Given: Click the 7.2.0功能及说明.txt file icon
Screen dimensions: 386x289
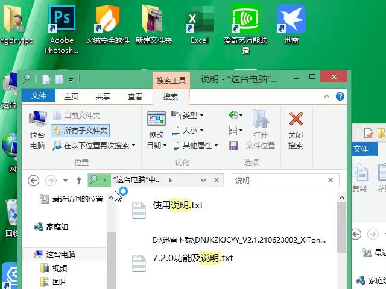Looking at the screenshot, I should 139,264.
